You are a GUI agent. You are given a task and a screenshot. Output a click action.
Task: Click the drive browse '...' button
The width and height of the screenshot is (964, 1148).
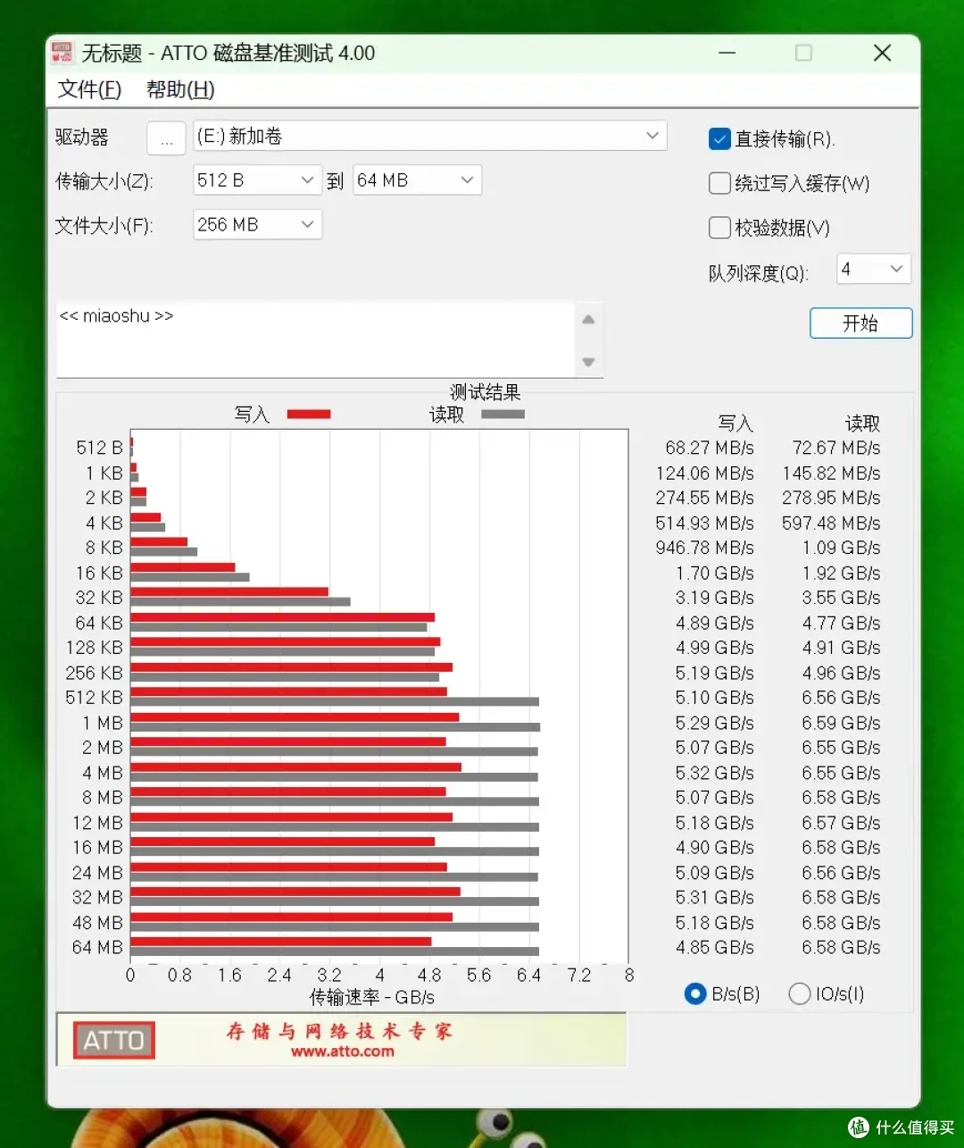coord(166,138)
